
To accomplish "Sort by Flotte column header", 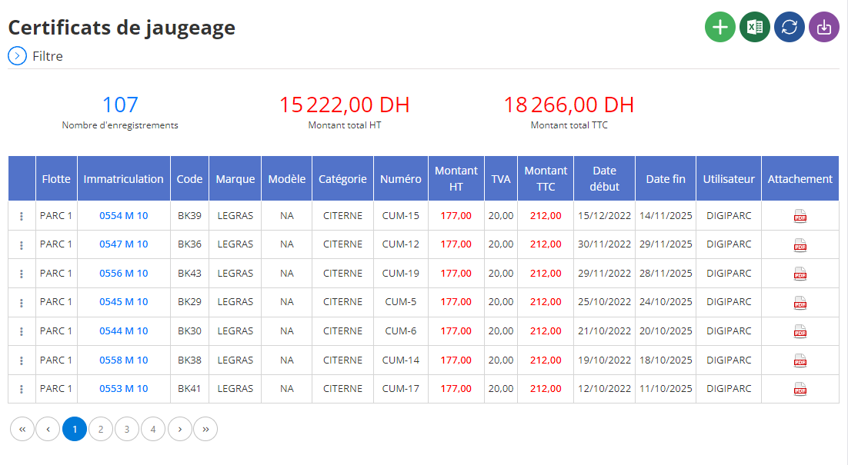I will [56, 179].
